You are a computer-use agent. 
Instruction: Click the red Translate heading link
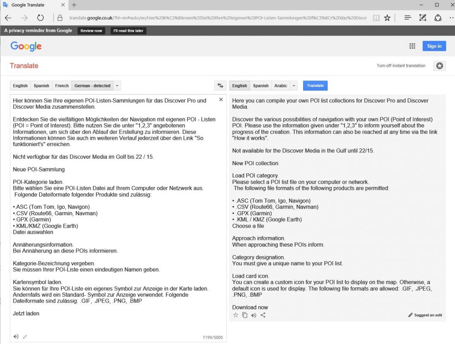(24, 66)
